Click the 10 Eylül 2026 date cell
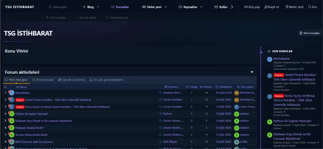 [x=224, y=93]
